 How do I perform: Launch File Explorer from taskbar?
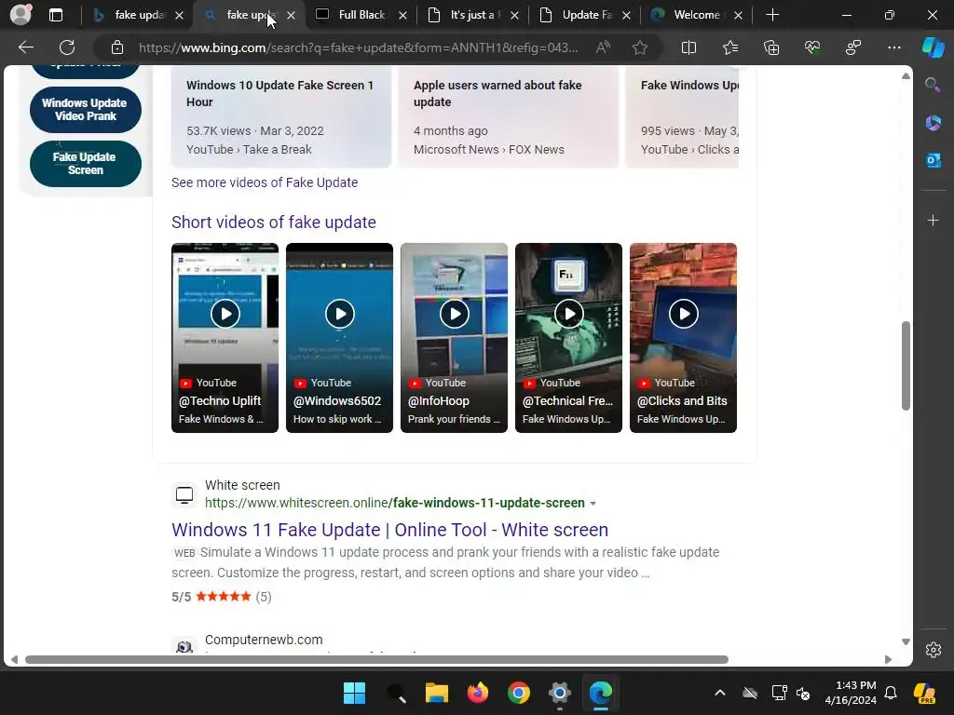point(436,693)
